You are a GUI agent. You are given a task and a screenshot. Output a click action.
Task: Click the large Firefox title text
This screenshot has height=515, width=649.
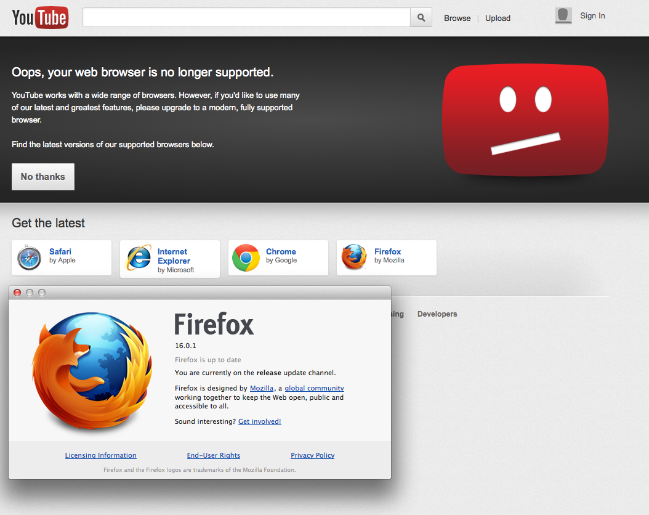(x=214, y=324)
